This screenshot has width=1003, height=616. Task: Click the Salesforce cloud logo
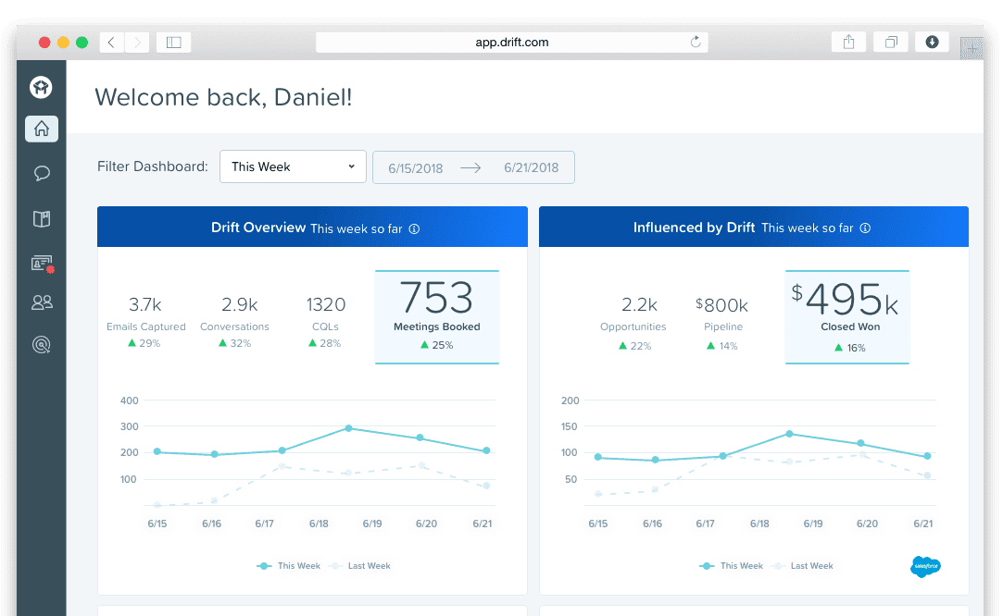point(924,566)
